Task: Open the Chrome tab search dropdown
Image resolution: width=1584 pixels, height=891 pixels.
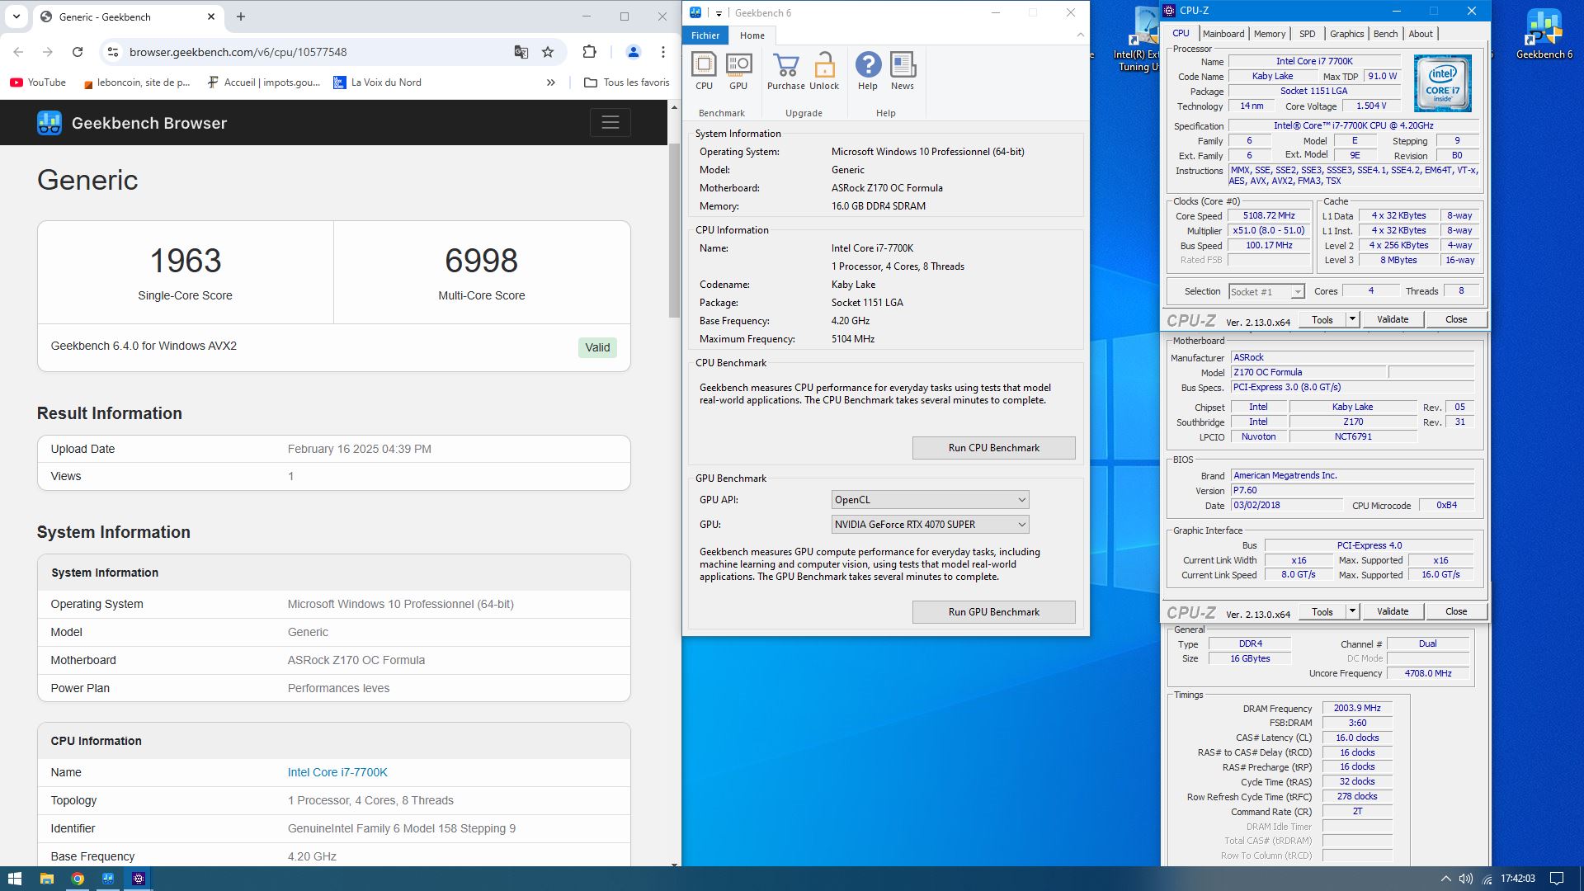Action: coord(16,16)
